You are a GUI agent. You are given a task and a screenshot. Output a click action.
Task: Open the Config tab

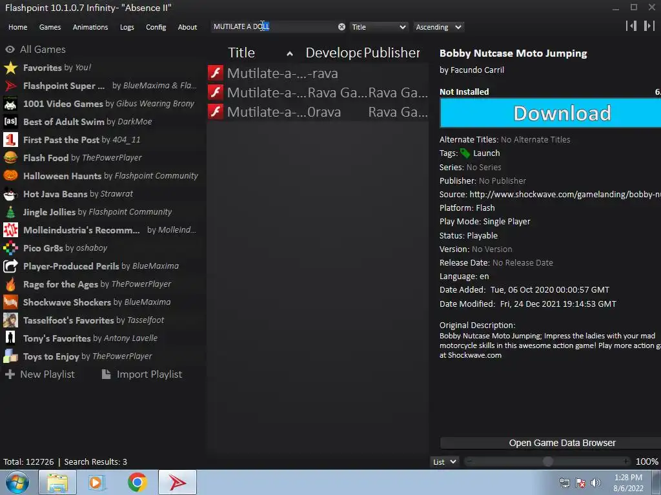[x=156, y=27]
